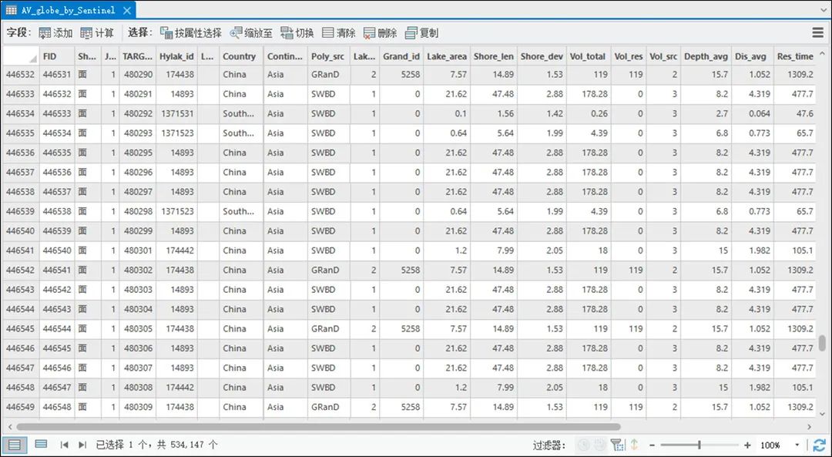Click the Vol_total column header

[589, 56]
